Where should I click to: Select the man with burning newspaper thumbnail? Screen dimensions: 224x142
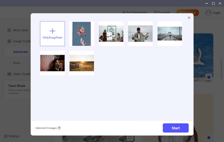click(x=140, y=34)
